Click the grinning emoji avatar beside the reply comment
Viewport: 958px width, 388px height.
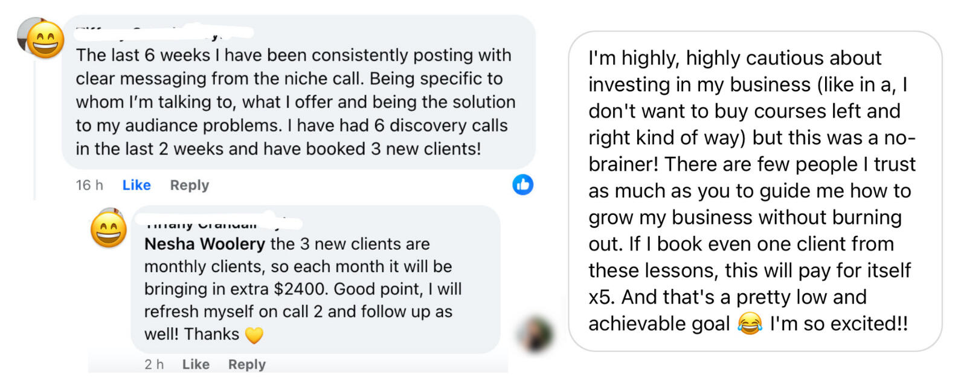[x=109, y=231]
